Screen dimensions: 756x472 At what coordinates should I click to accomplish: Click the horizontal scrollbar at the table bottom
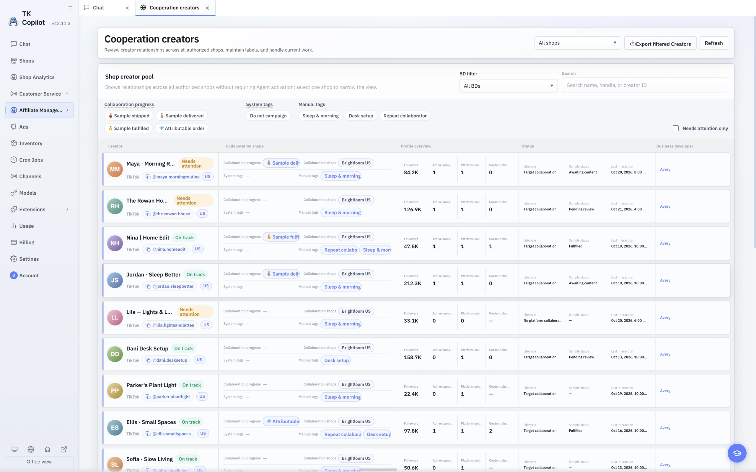(378, 469)
